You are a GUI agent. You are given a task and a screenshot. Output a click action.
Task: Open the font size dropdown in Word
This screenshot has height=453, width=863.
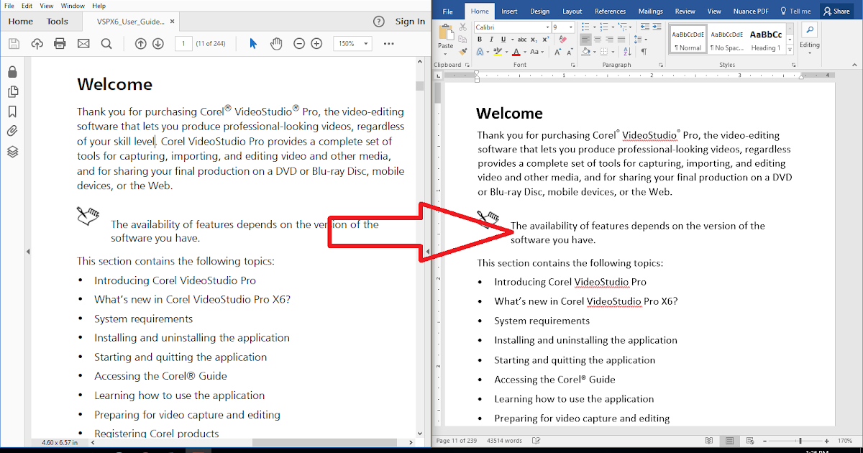pyautogui.click(x=571, y=27)
